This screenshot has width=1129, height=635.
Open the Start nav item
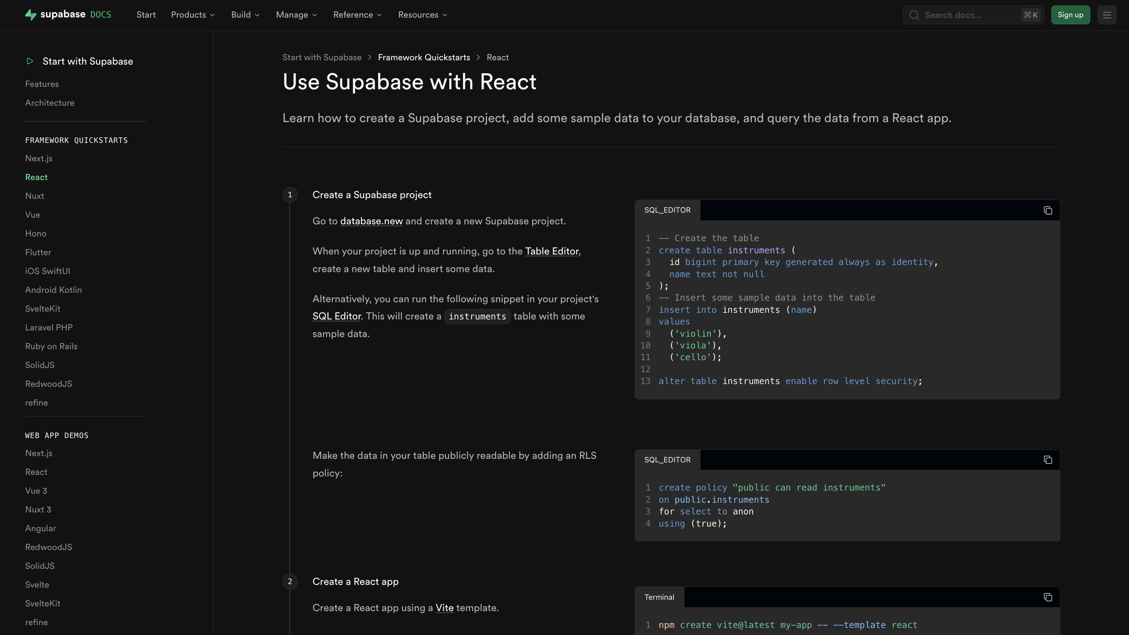coord(146,15)
